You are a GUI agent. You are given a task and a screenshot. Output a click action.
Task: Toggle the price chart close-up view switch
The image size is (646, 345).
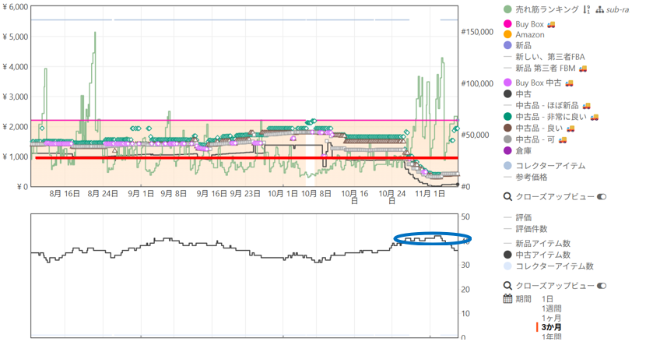pyautogui.click(x=601, y=197)
